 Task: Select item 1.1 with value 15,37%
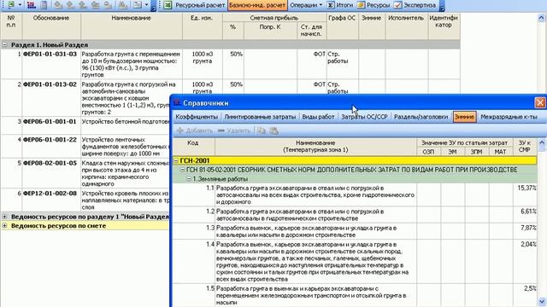coord(355,195)
